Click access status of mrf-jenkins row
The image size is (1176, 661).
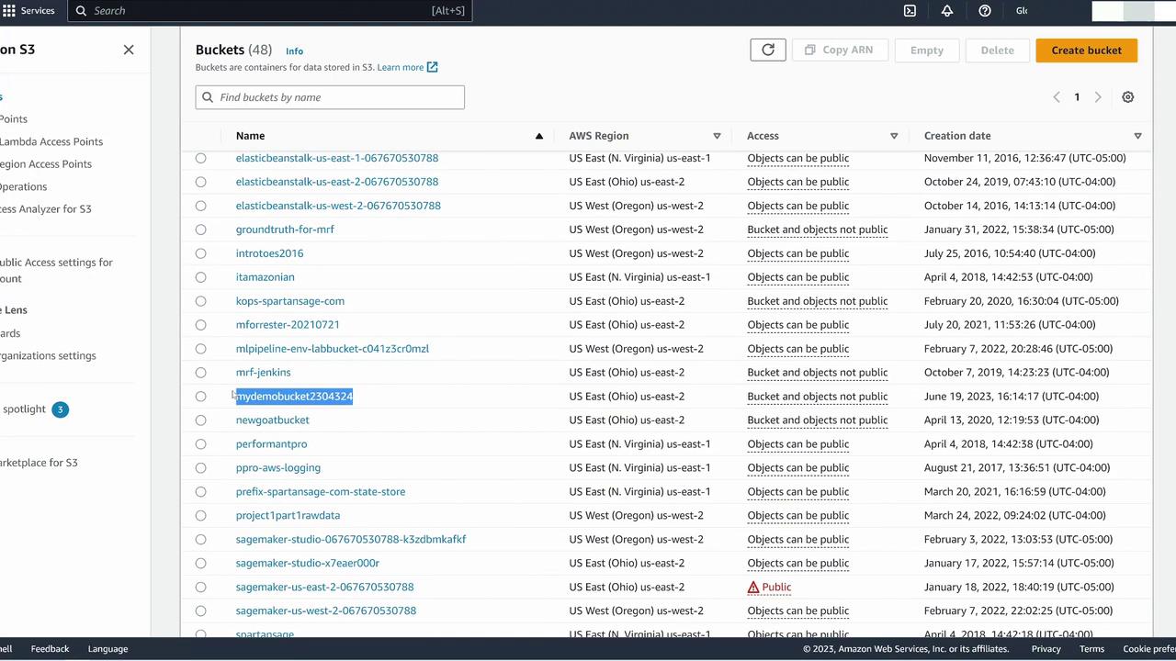click(818, 373)
